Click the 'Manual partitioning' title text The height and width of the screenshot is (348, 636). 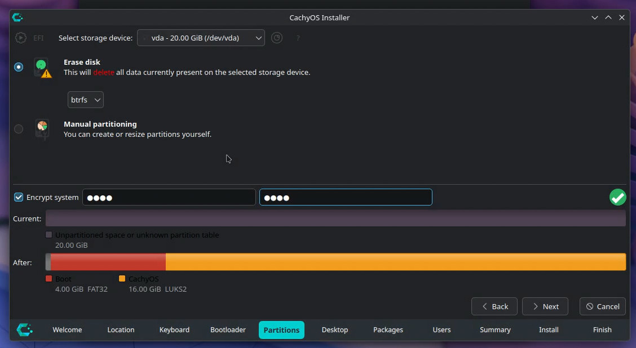click(100, 124)
